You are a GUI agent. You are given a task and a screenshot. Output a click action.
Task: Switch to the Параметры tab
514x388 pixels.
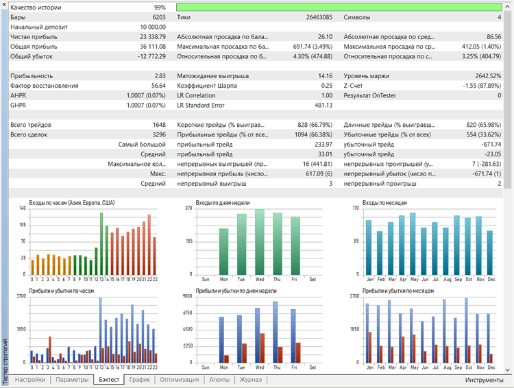(x=72, y=380)
